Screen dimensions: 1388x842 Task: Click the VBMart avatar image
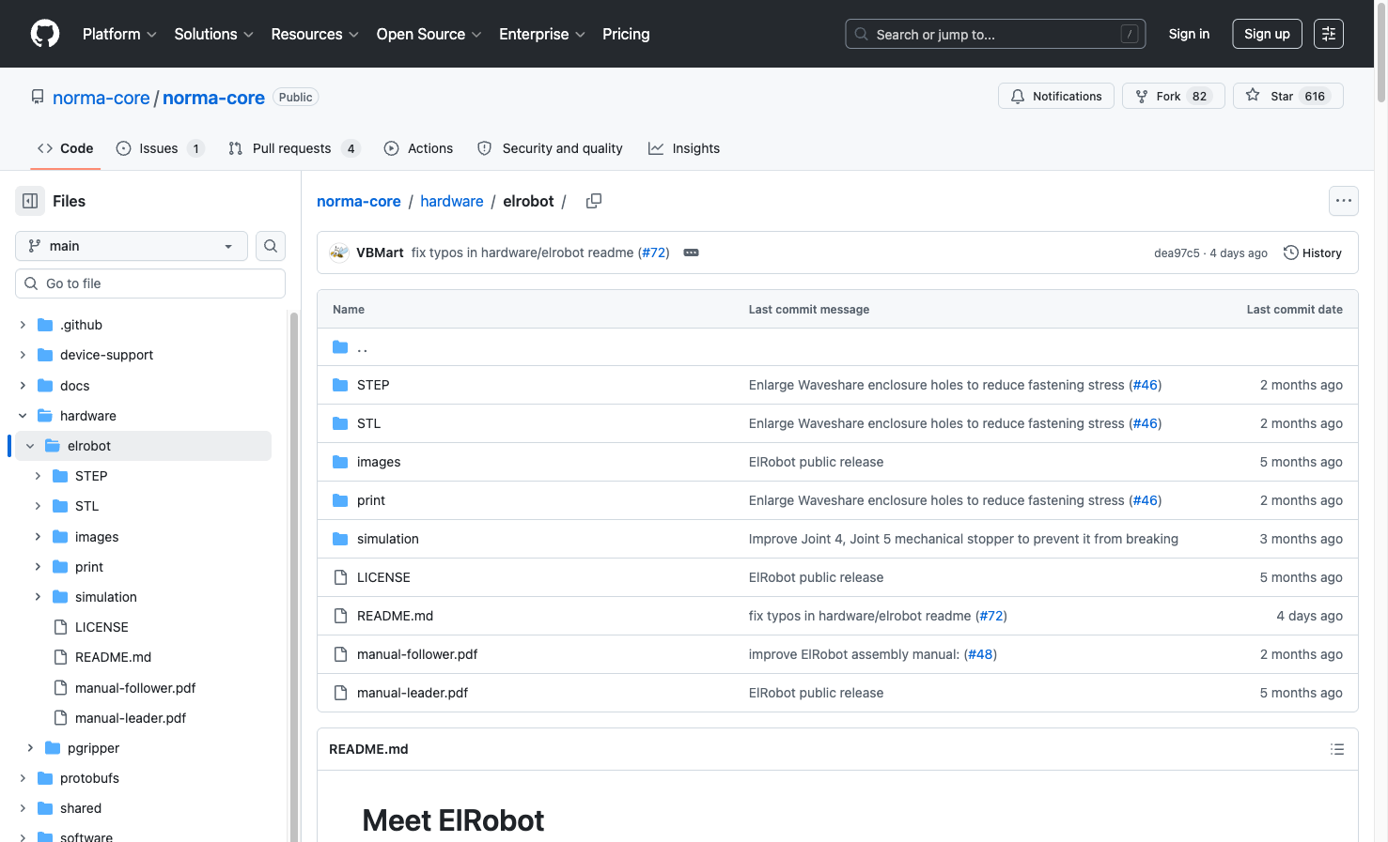click(339, 253)
